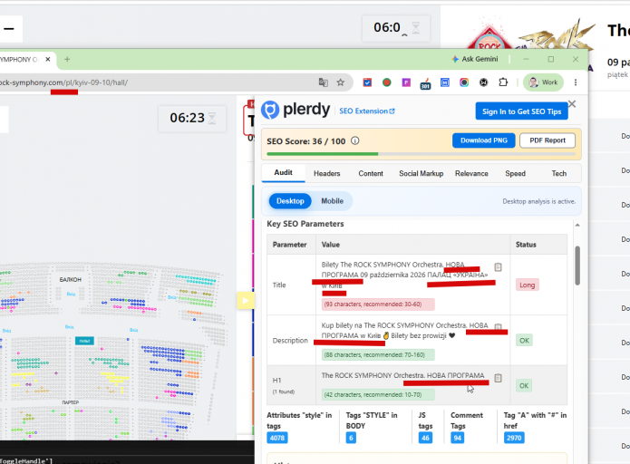
Task: Click Download PNG button
Action: coord(484,140)
